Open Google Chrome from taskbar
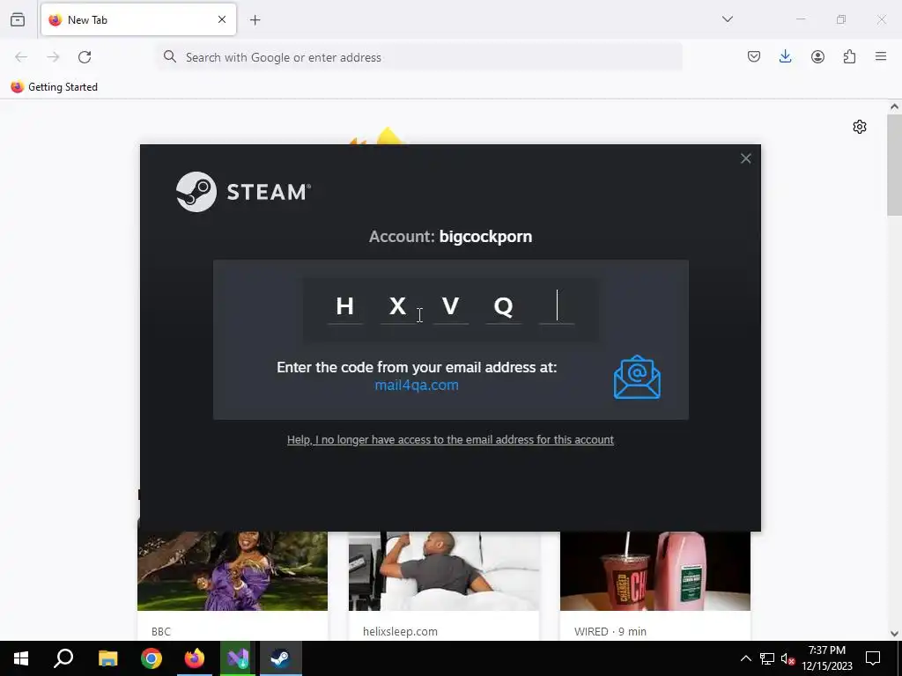The height and width of the screenshot is (676, 902). point(152,658)
